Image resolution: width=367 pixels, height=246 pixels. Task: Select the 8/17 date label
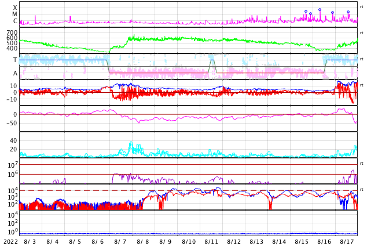(x=347, y=242)
